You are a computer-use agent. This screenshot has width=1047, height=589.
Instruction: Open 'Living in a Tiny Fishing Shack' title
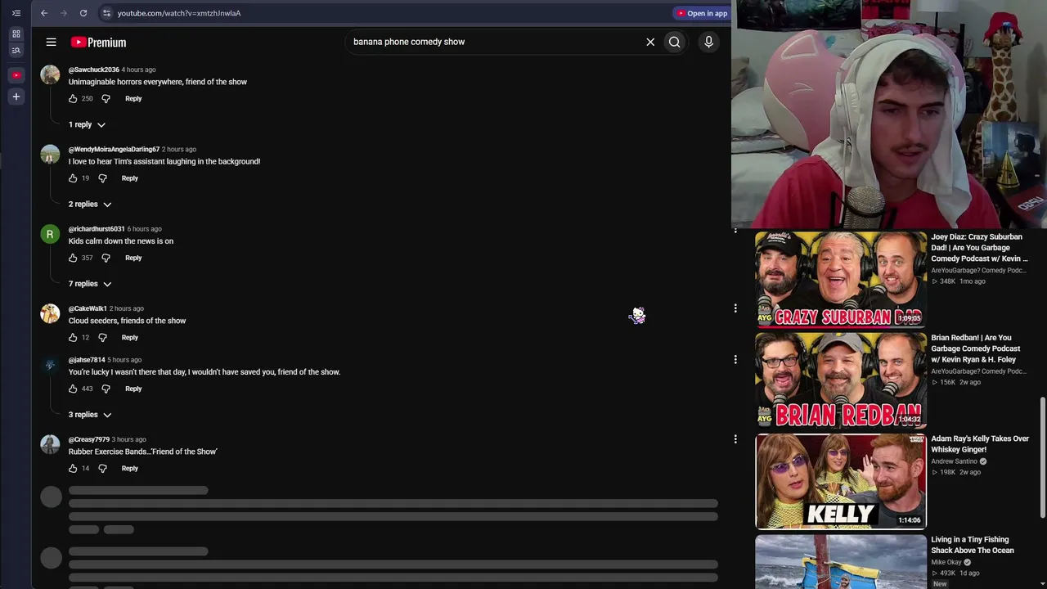(973, 545)
